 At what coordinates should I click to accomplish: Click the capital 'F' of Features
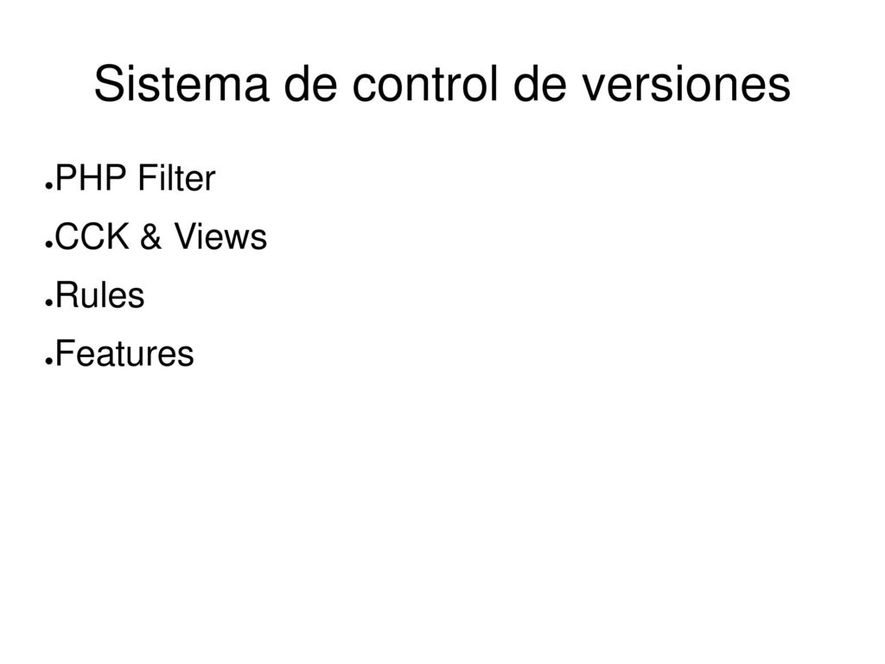click(65, 354)
